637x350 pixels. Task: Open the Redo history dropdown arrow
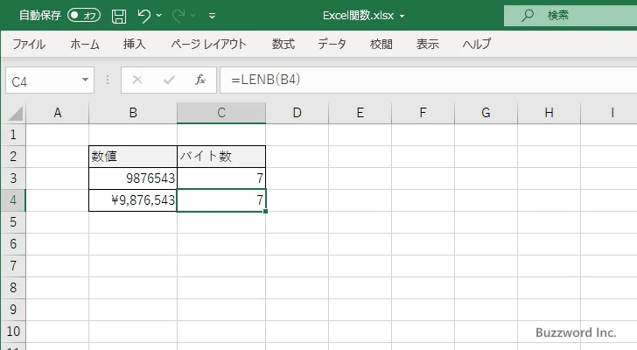193,16
